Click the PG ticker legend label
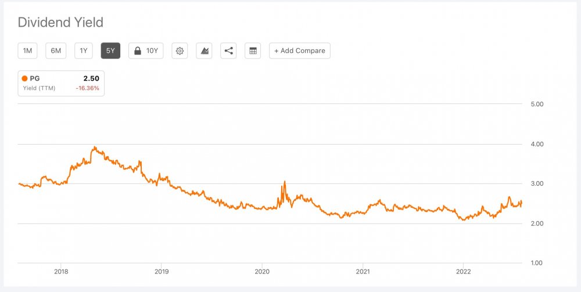 (x=35, y=78)
